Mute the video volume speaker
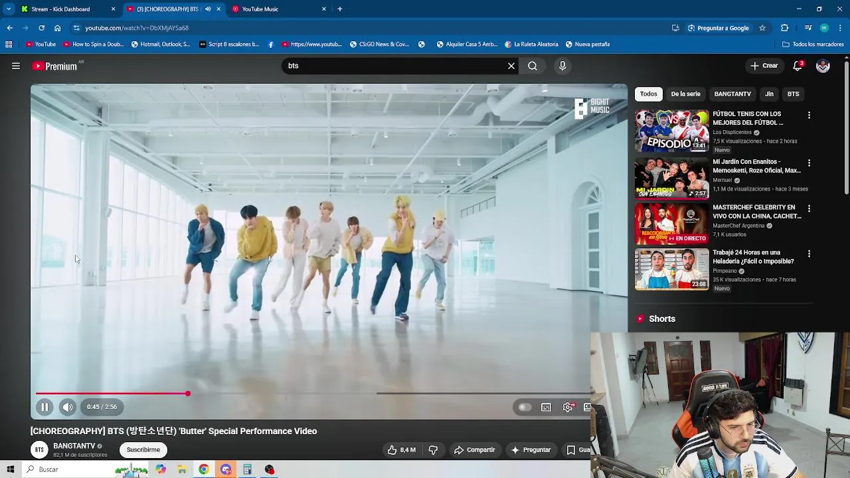This screenshot has height=478, width=850. [68, 407]
